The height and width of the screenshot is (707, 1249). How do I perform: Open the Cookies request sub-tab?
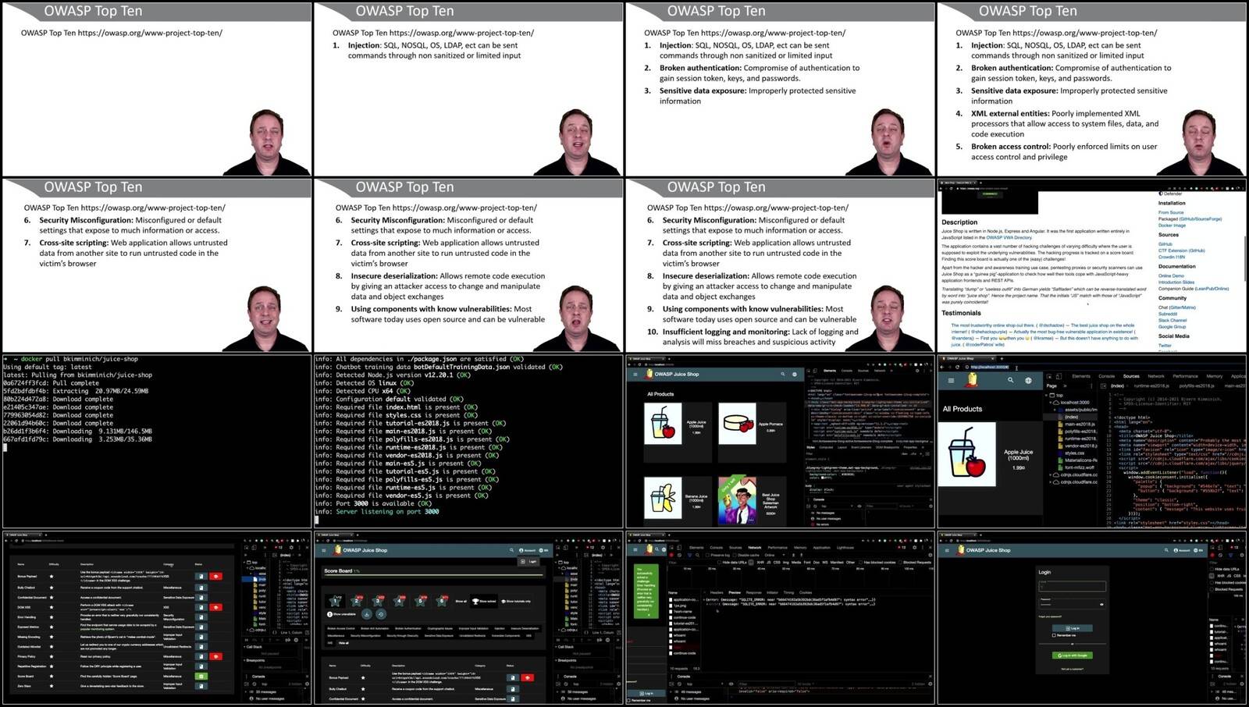point(806,592)
